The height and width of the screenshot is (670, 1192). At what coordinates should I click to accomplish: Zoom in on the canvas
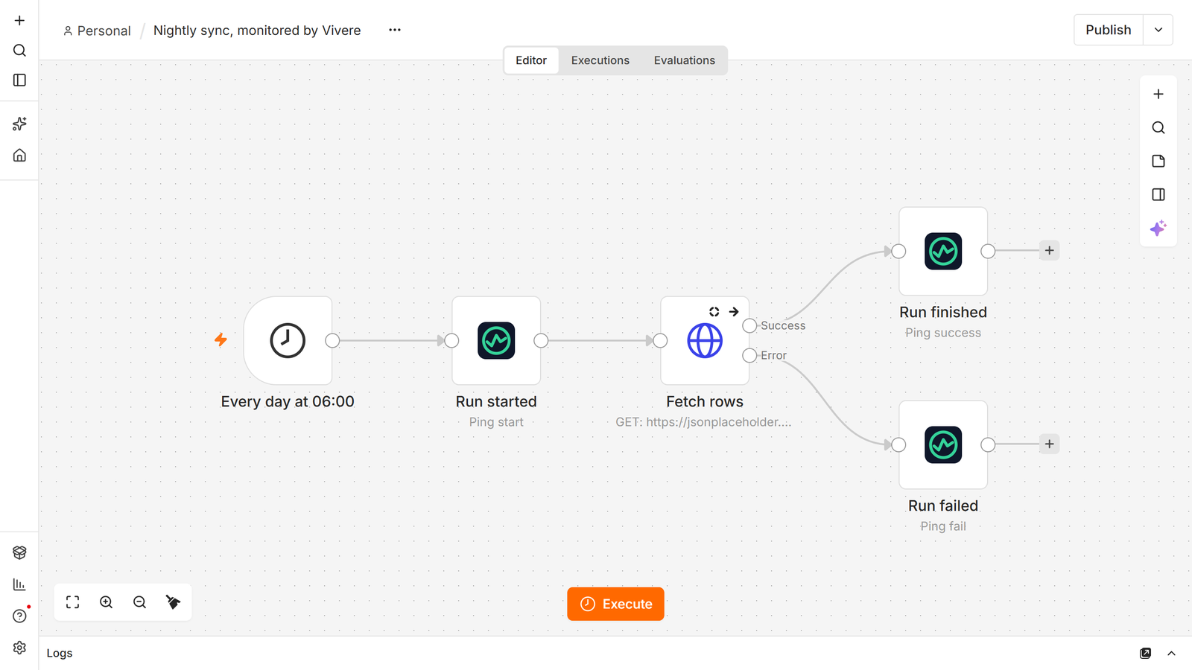click(x=106, y=602)
